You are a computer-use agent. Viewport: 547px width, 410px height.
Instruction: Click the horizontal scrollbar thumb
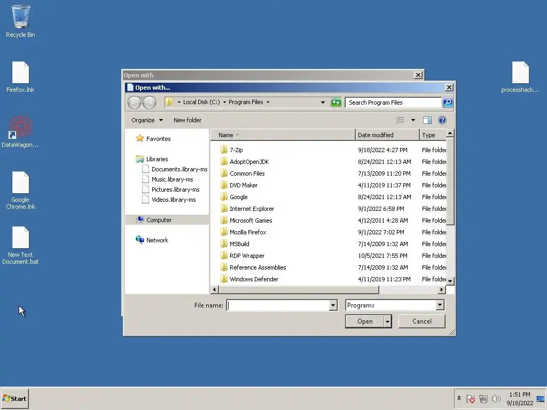[299, 290]
